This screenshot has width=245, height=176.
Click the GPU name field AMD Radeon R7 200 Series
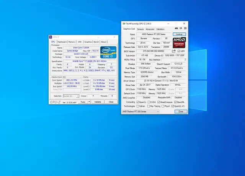pos(154,34)
